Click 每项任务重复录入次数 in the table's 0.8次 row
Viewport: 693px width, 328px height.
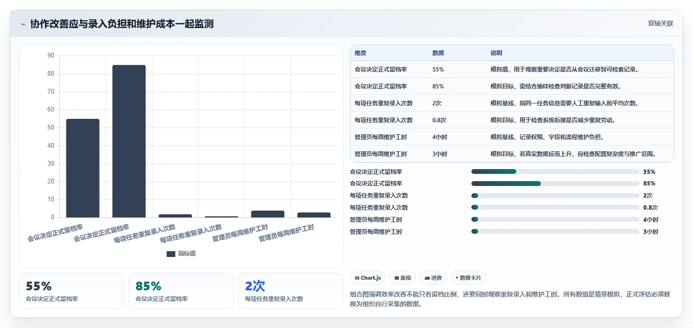click(x=383, y=120)
